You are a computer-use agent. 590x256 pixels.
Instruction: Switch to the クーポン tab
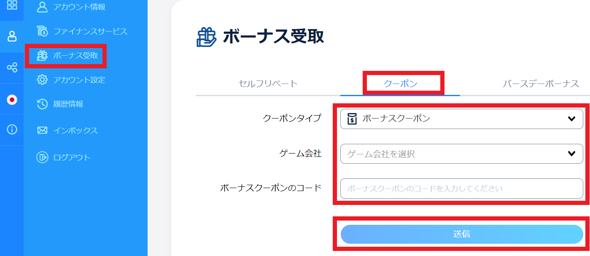point(400,84)
